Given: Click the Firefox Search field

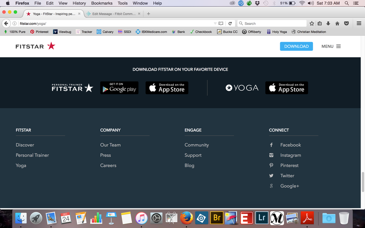Looking at the screenshot, I should coord(272,23).
